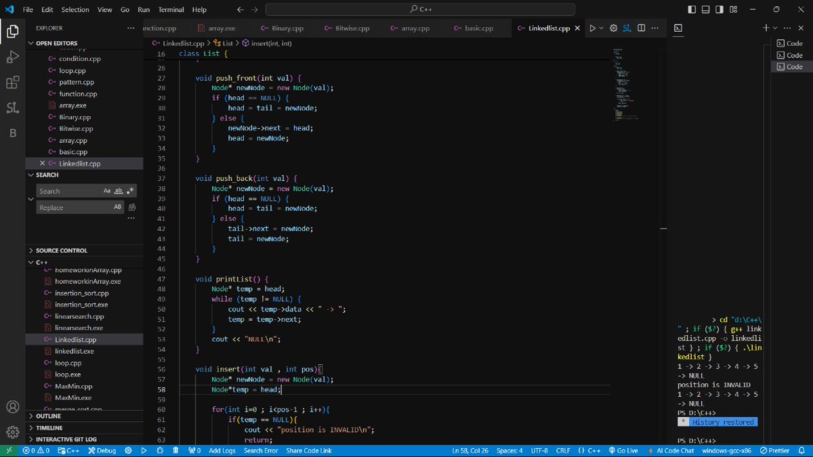Screen dimensions: 813x457
Task: Open remote window indicator in status bar
Action: point(9,450)
